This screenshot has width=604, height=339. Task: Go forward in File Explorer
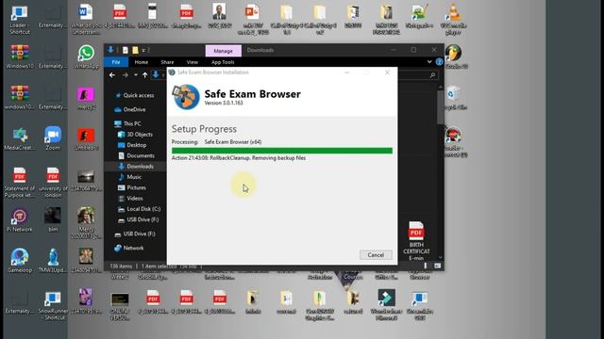126,75
